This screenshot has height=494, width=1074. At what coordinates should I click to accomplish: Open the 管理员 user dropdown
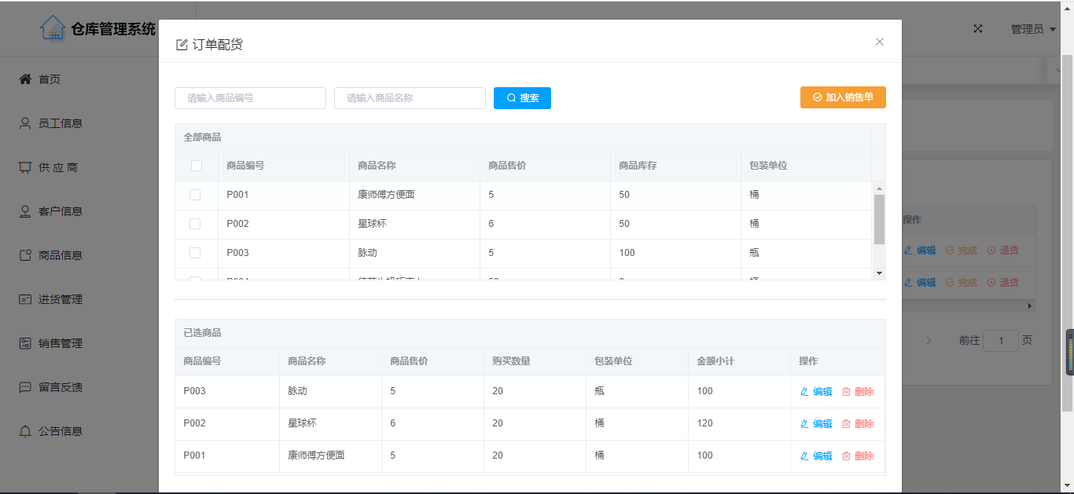[1032, 29]
